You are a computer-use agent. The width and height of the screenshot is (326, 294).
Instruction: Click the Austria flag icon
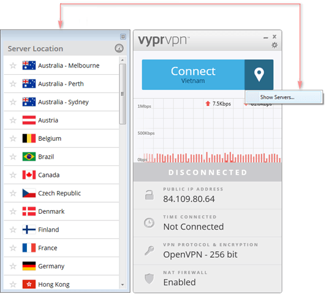(29, 120)
